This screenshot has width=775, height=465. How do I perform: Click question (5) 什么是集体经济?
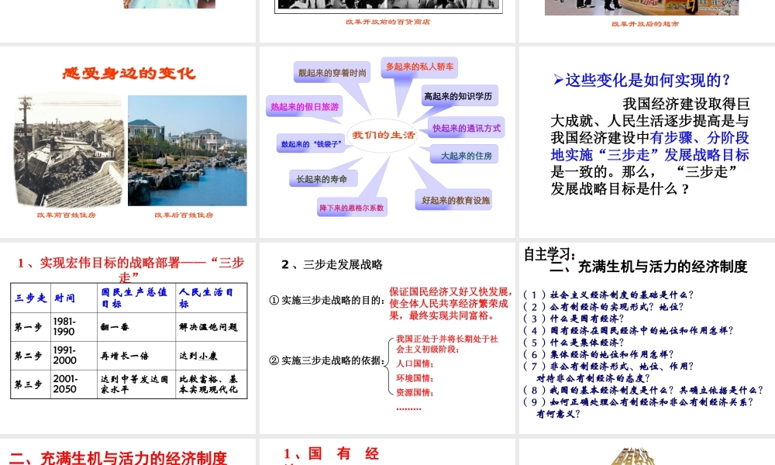click(573, 342)
